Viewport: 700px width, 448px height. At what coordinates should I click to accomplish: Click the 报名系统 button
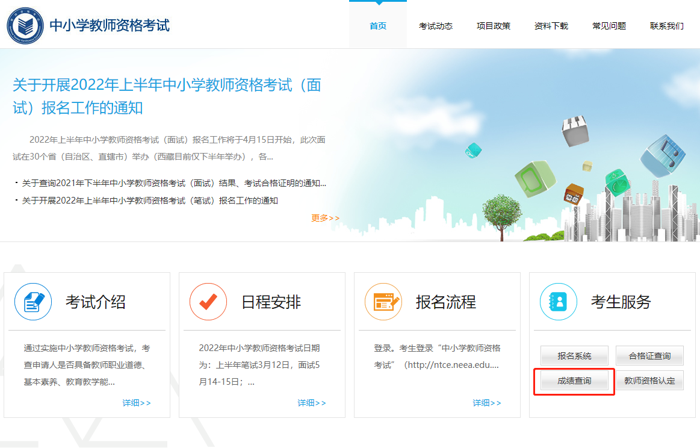tap(574, 356)
